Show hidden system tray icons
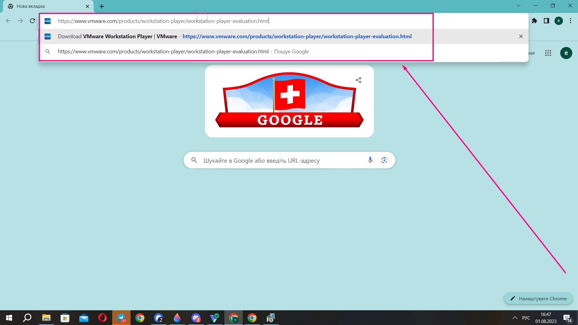The image size is (578, 325). coord(515,318)
